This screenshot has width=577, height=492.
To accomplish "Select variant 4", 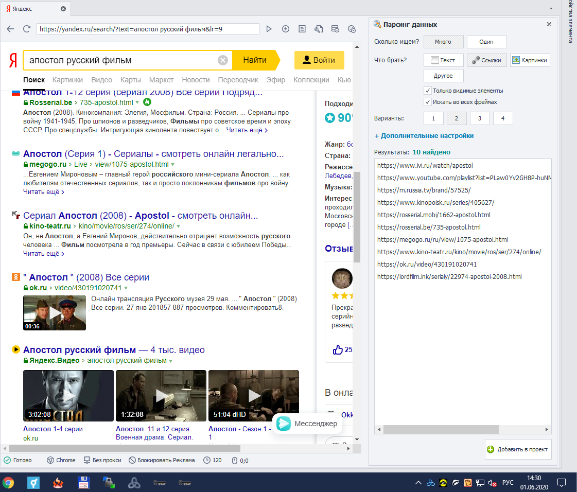I will 503,118.
